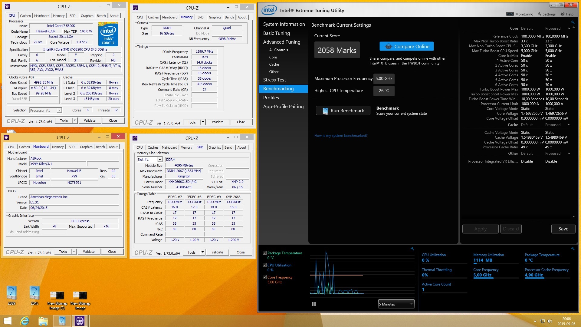The height and width of the screenshot is (327, 581).
Task: Click the 2058 Marks current score
Action: (337, 50)
